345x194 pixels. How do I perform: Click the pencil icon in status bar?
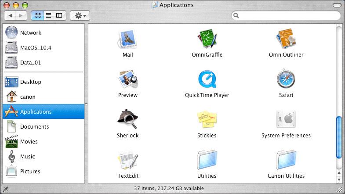tap(6, 189)
